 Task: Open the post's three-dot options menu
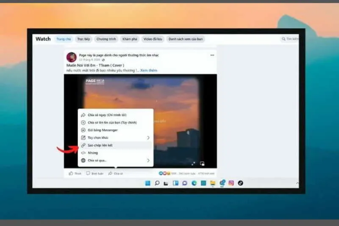point(212,55)
